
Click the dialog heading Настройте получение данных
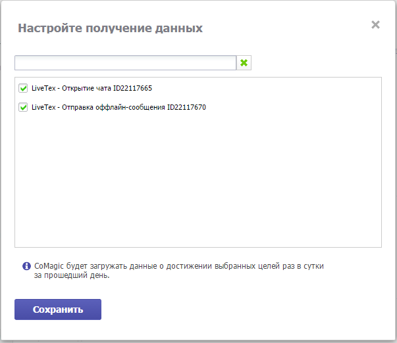pos(110,28)
